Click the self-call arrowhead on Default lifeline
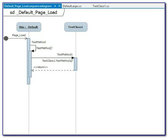The image size is (168, 138). point(32,51)
